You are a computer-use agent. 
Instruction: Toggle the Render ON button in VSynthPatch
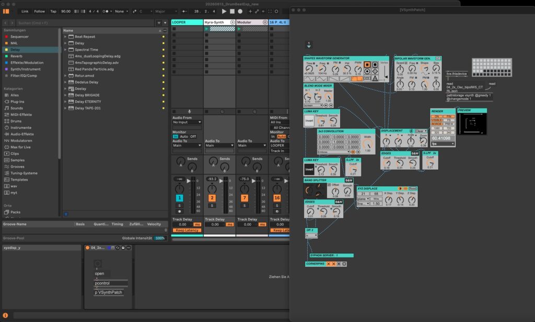point(436,116)
